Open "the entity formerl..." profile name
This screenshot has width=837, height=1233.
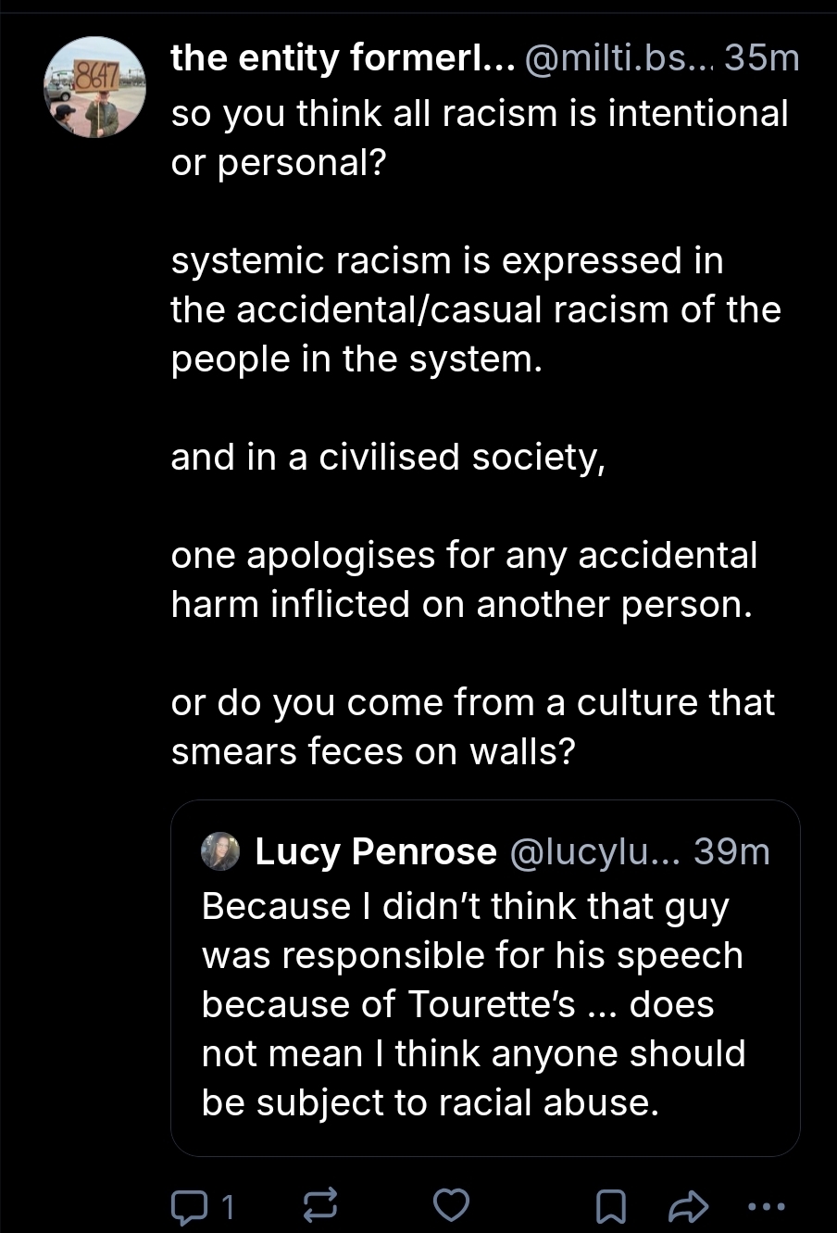pyautogui.click(x=342, y=59)
